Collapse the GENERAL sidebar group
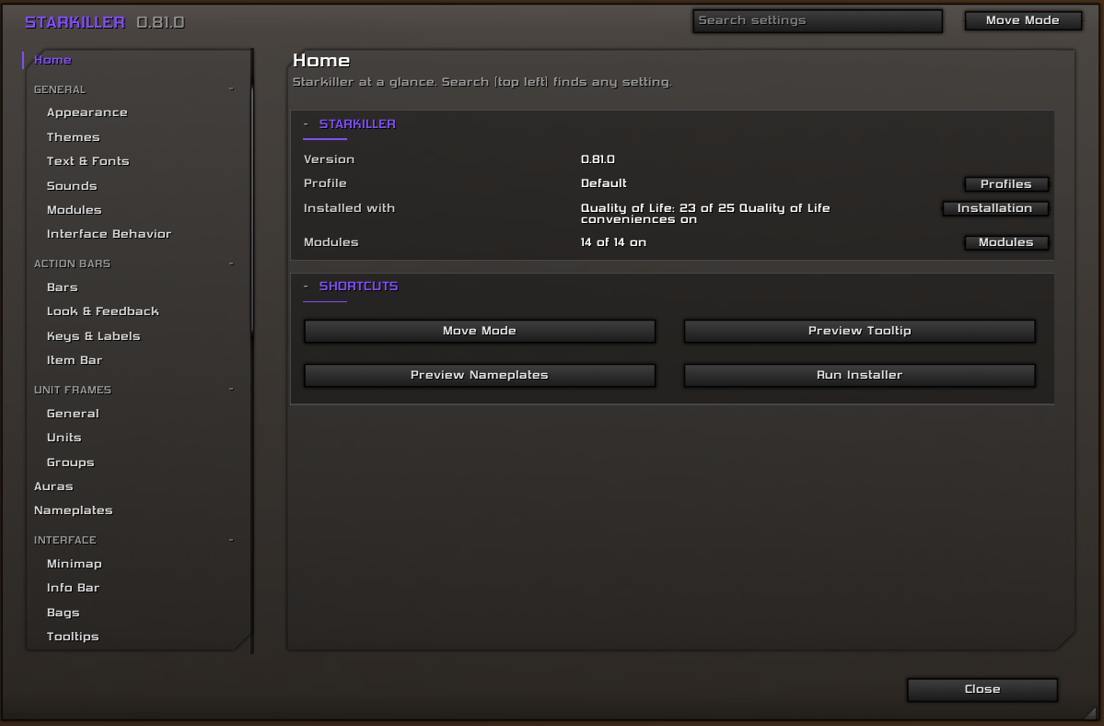The image size is (1104, 726). tap(231, 89)
